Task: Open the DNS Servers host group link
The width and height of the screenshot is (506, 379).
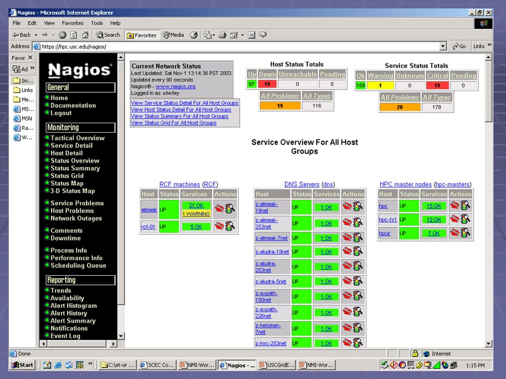Action: pos(301,184)
